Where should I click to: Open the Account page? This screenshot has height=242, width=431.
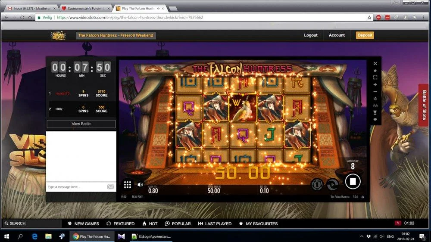[337, 35]
